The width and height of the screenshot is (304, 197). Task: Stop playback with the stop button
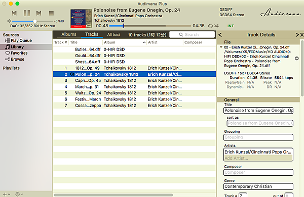pos(51,13)
